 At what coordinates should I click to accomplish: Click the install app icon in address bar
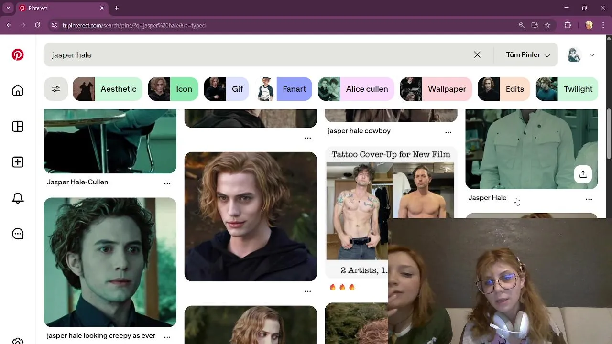click(535, 25)
